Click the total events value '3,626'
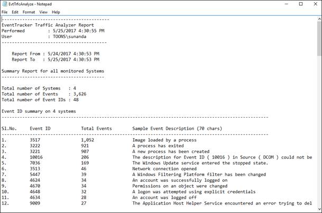Image resolution: width=322 pixels, height=213 pixels. (x=80, y=94)
